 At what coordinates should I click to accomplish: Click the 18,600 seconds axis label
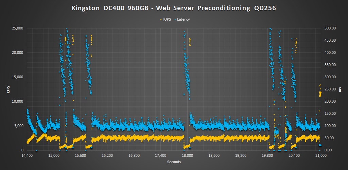[x=214, y=155]
